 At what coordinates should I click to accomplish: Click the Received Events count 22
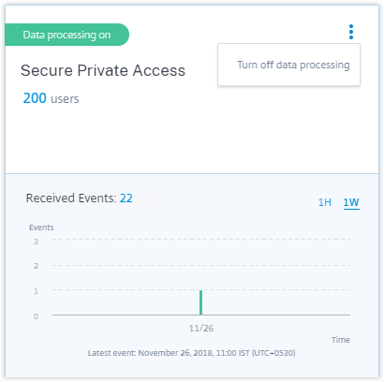pyautogui.click(x=126, y=198)
